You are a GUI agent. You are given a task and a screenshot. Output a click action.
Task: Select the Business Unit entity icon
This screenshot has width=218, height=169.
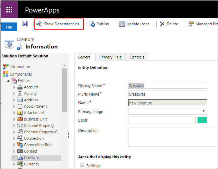click(20, 119)
